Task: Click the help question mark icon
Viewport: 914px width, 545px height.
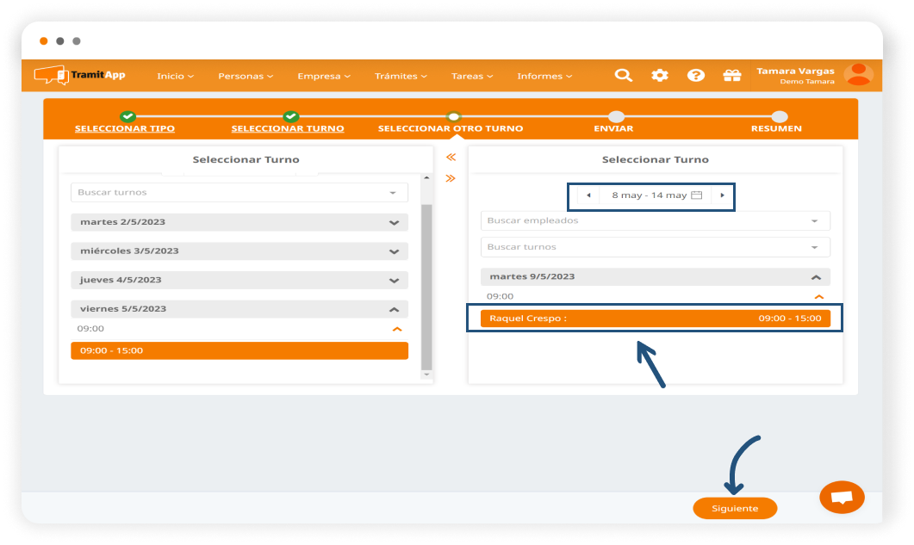Action: 696,76
